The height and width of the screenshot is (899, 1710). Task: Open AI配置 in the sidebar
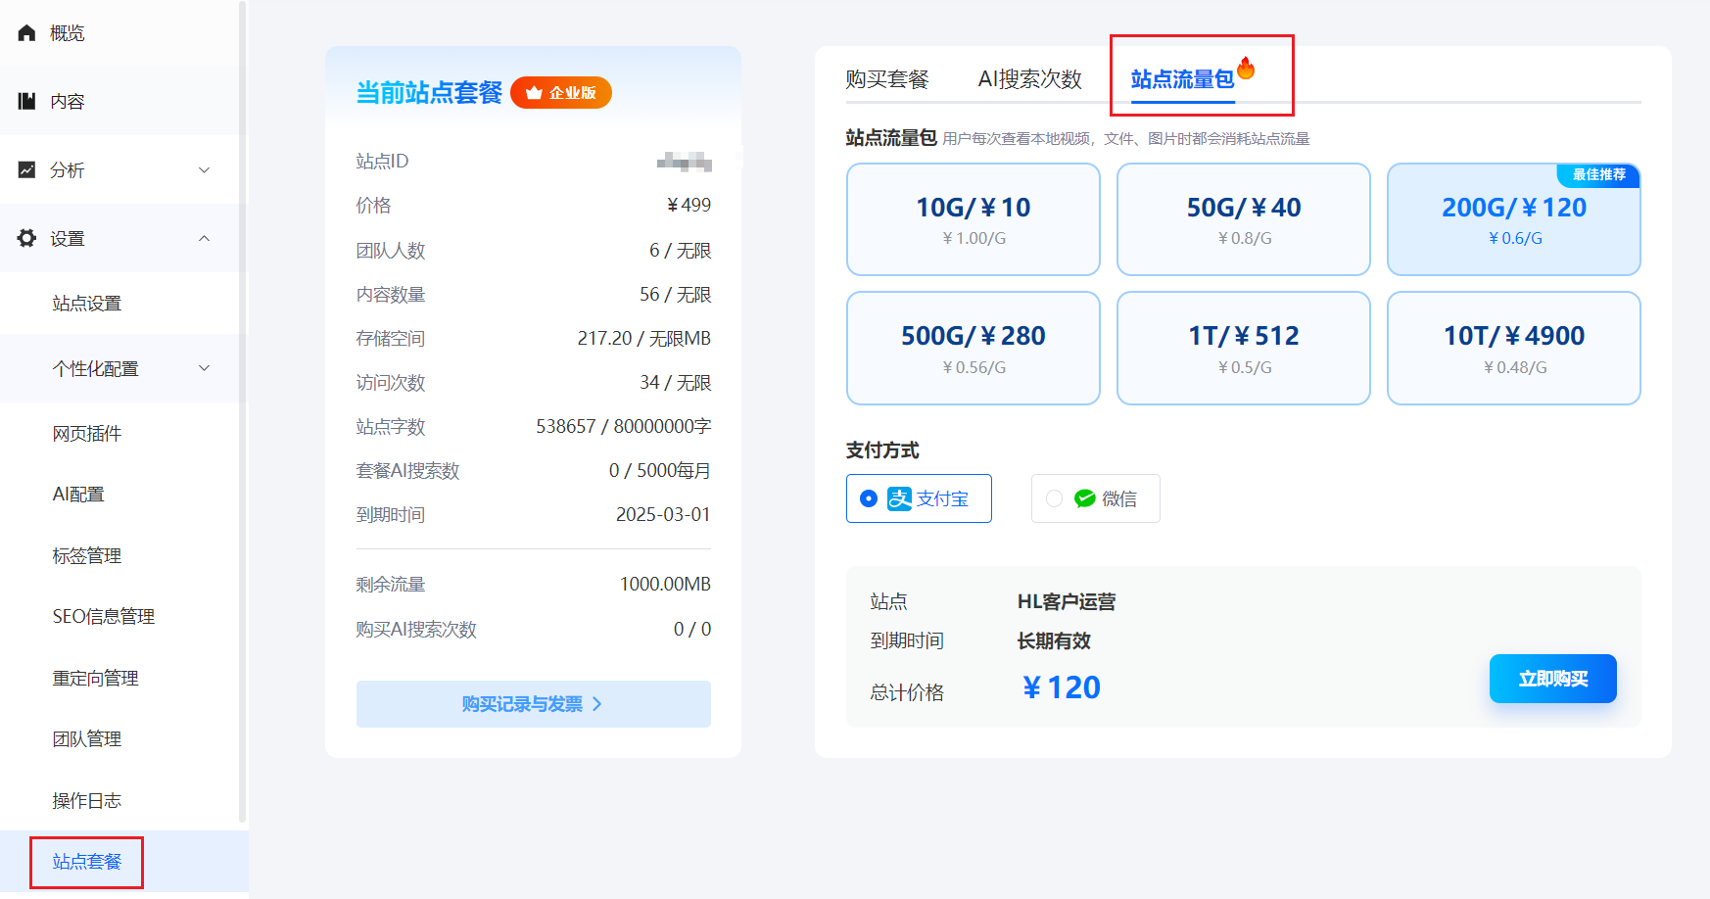pos(78,495)
